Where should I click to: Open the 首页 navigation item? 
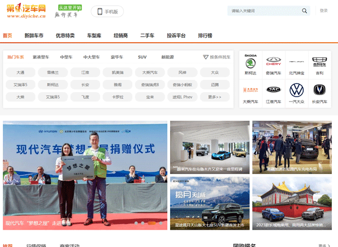point(7,36)
